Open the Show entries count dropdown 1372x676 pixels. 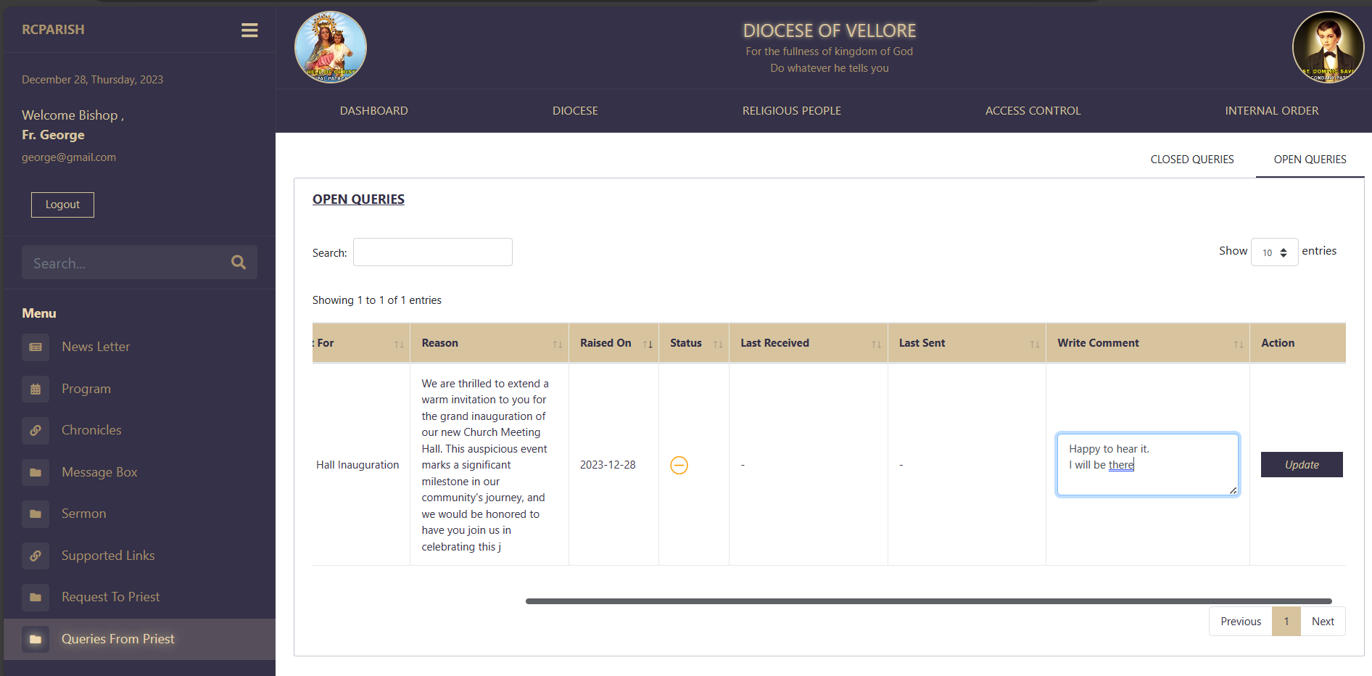tap(1274, 252)
